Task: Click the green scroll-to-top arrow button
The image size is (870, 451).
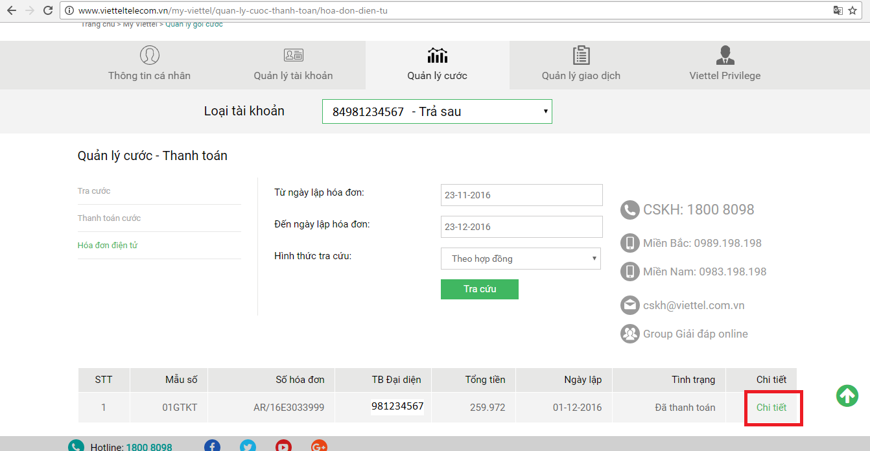Action: pos(847,395)
